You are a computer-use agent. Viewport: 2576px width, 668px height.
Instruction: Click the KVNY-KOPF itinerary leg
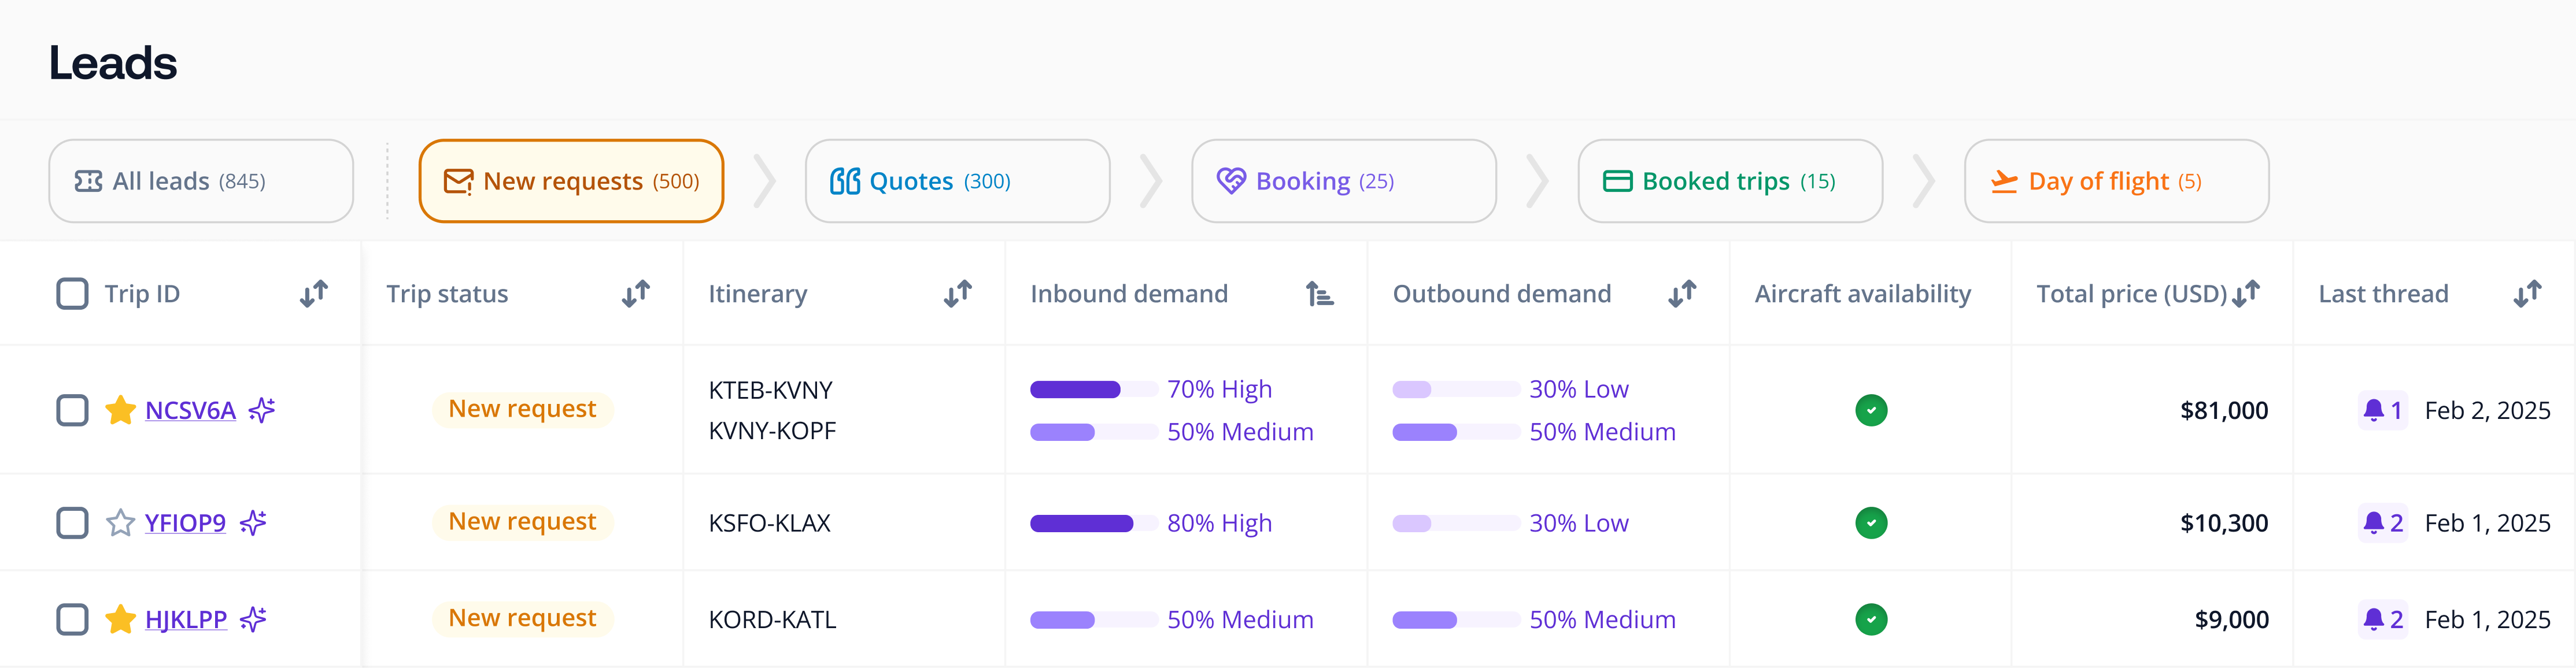coord(772,431)
